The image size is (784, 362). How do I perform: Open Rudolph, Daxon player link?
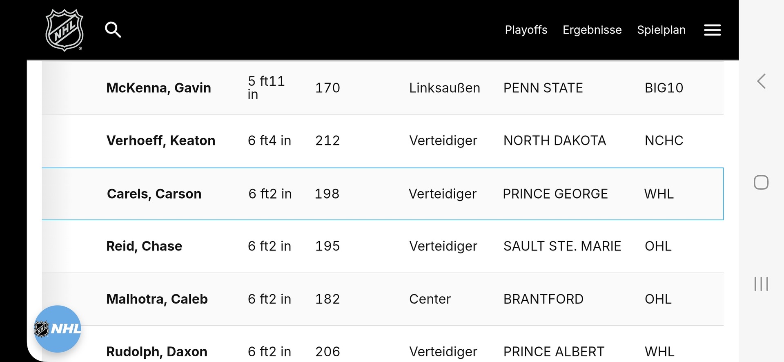click(156, 352)
